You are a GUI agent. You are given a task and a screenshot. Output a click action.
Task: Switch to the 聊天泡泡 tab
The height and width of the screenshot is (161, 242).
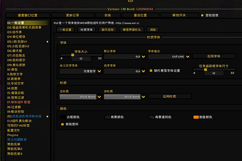point(108,30)
